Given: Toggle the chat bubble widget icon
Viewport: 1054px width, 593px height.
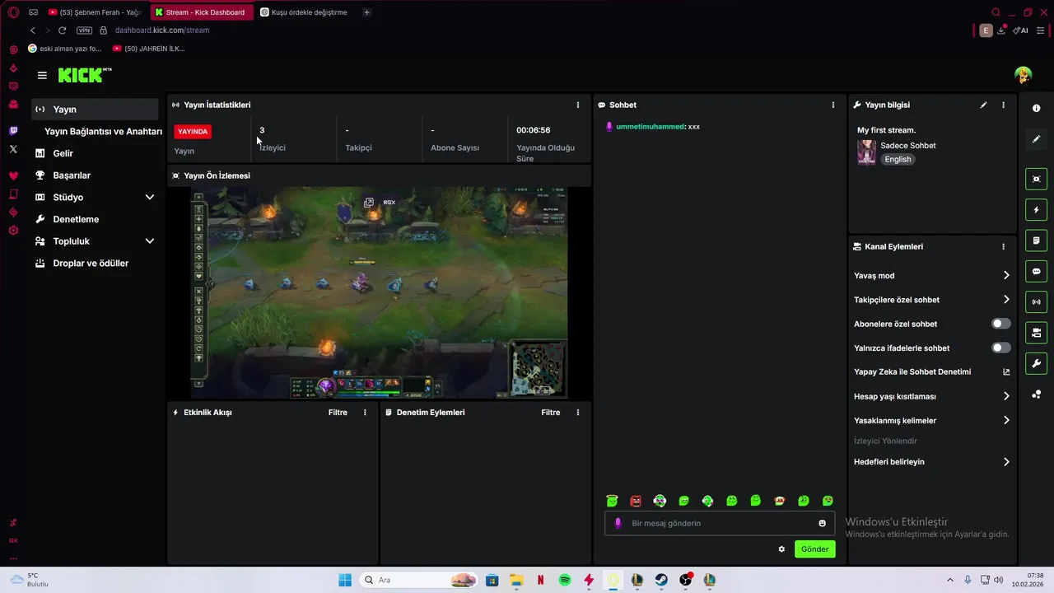Looking at the screenshot, I should 1036,271.
